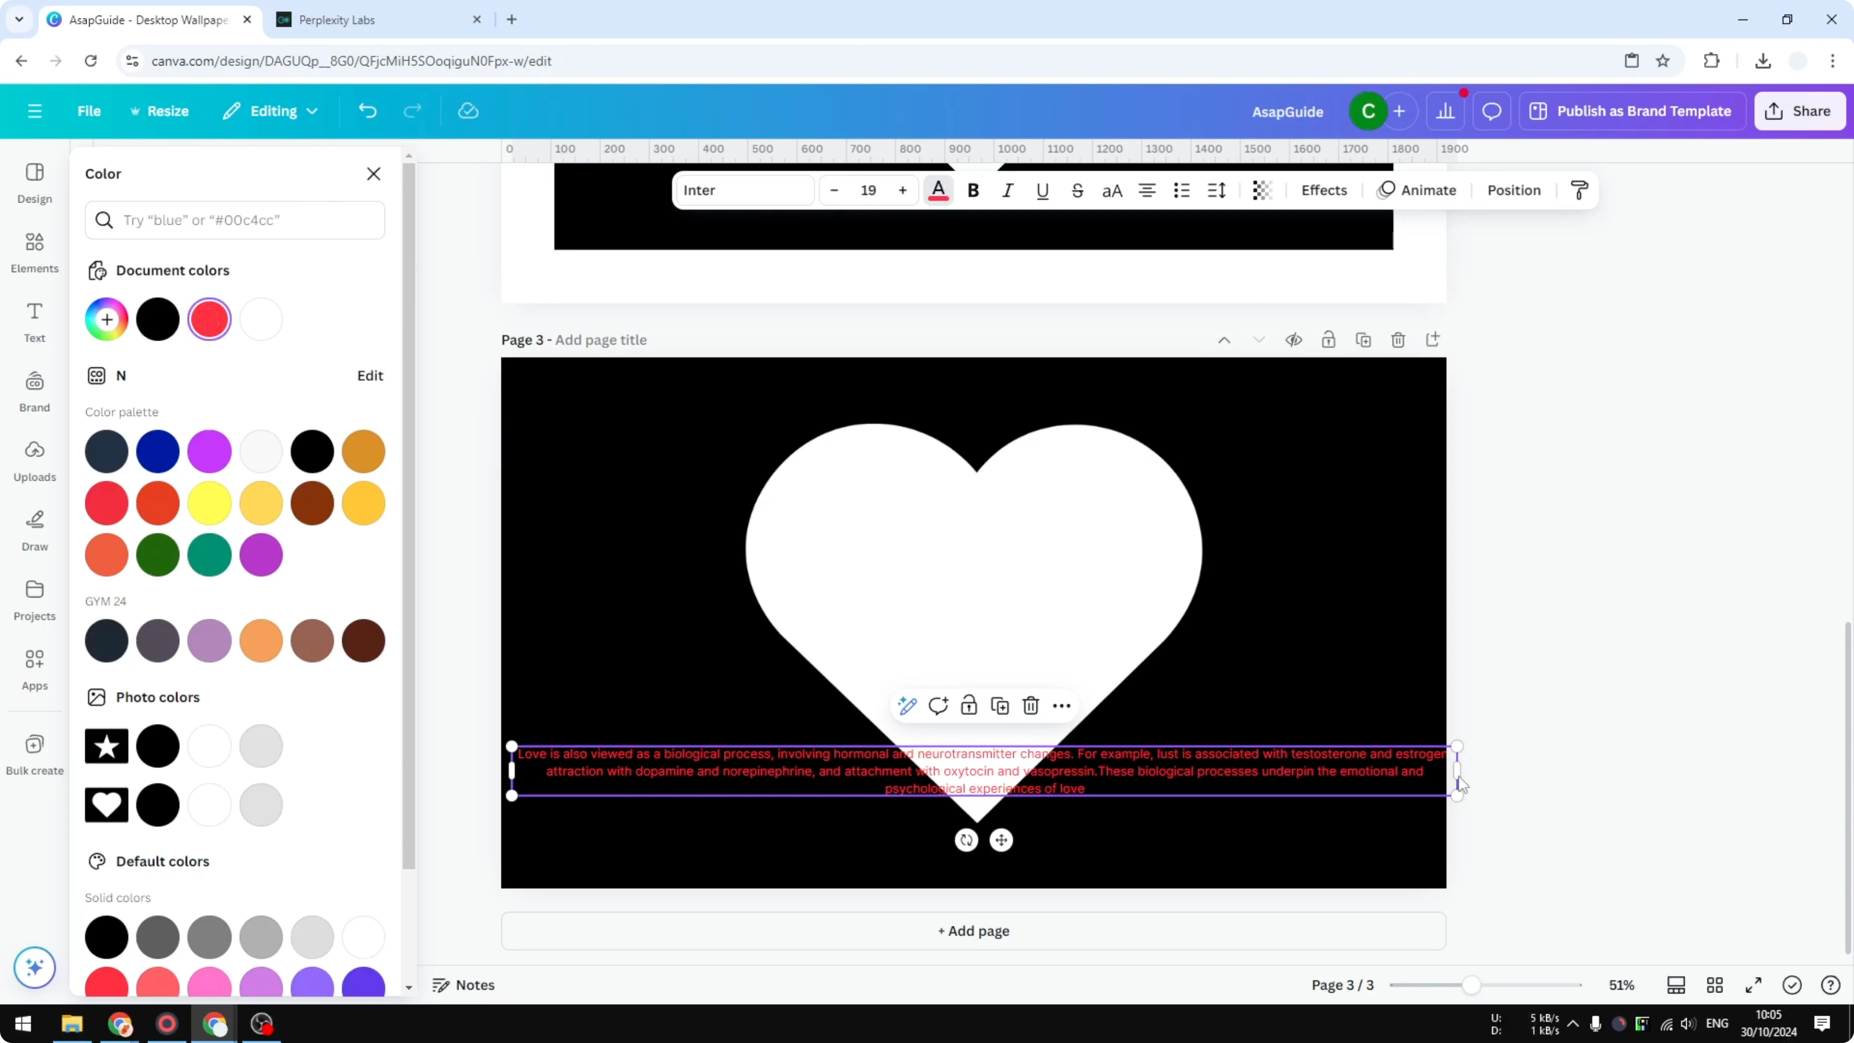The image size is (1854, 1043).
Task: Open the Uploads sidebar panel
Action: [x=35, y=461]
